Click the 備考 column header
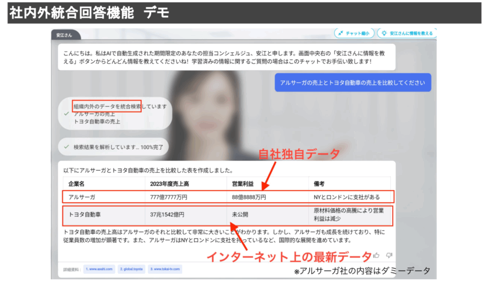 pyautogui.click(x=319, y=184)
